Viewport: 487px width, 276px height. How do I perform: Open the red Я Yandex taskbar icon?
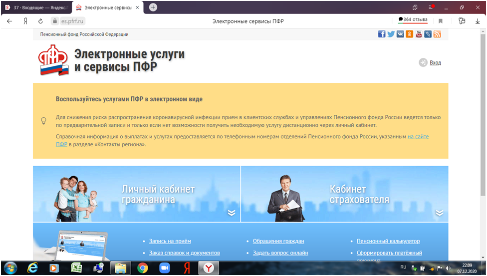[x=187, y=268]
